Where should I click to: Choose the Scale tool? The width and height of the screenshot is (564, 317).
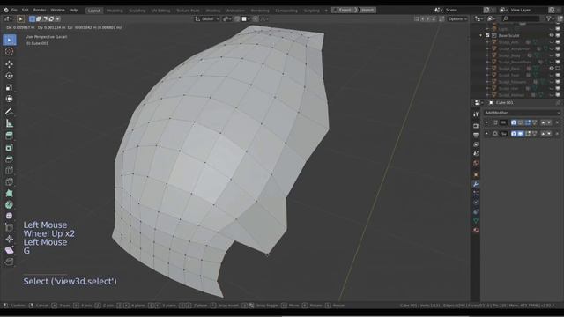[10, 87]
